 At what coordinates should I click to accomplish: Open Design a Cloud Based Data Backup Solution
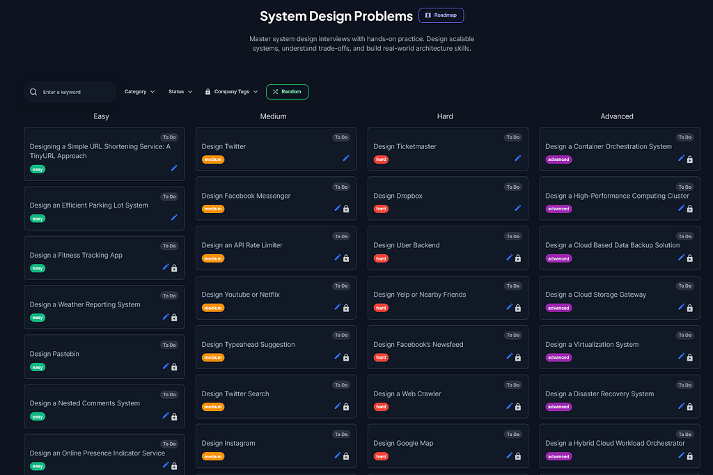(613, 245)
